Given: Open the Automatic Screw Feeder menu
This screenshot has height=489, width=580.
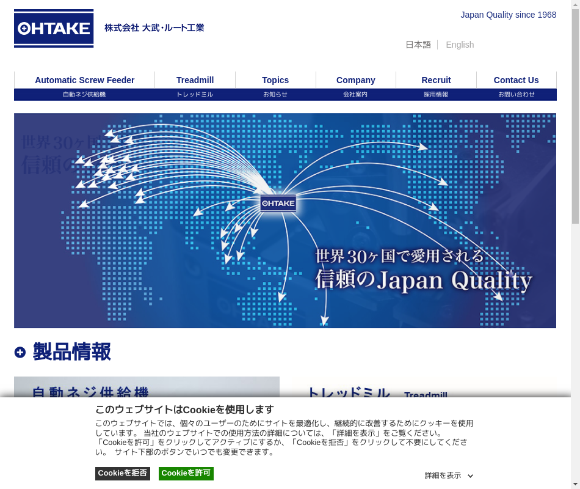Looking at the screenshot, I should pos(84,80).
